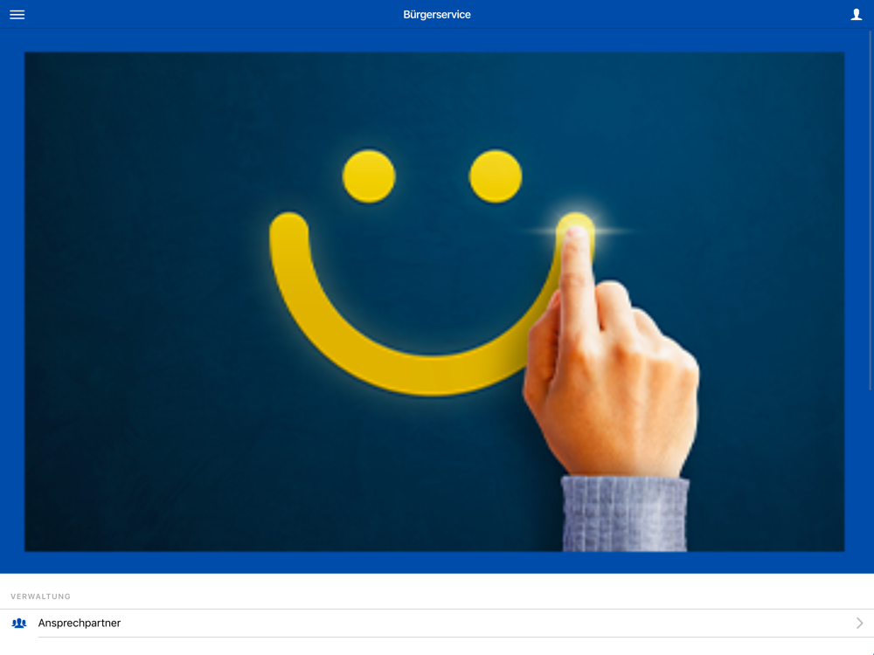
Task: Tap the smiley's right yellow eye
Action: coord(496,176)
